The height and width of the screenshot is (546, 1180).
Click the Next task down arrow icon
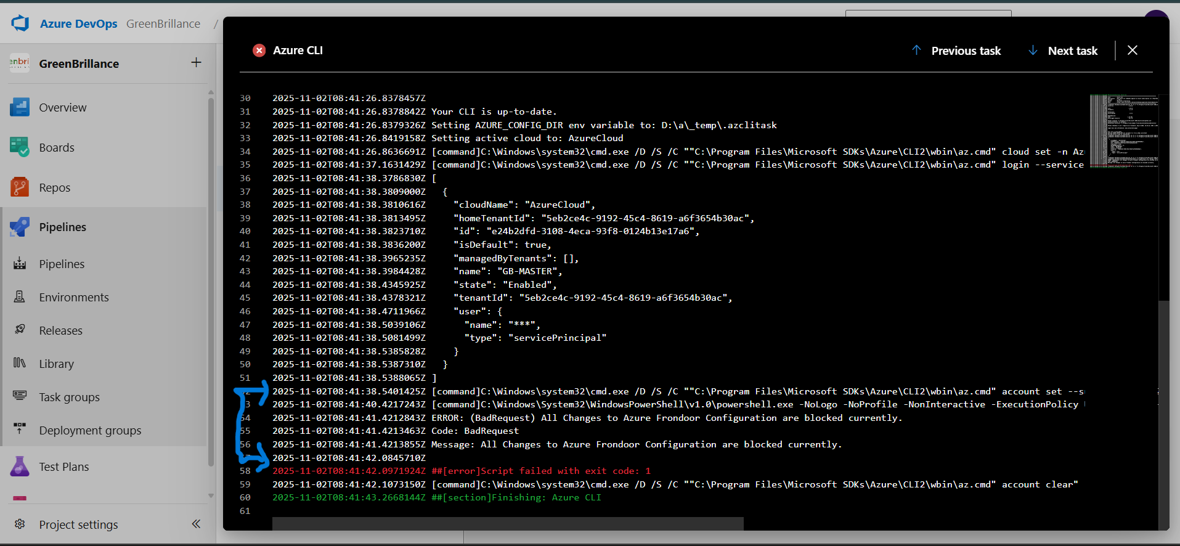coord(1033,51)
